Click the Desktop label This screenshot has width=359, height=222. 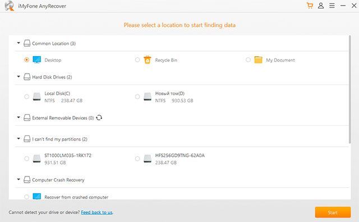[x=53, y=60]
